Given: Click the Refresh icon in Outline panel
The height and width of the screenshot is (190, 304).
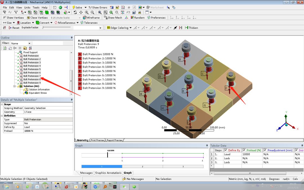Looking at the screenshot, I should (4, 48).
